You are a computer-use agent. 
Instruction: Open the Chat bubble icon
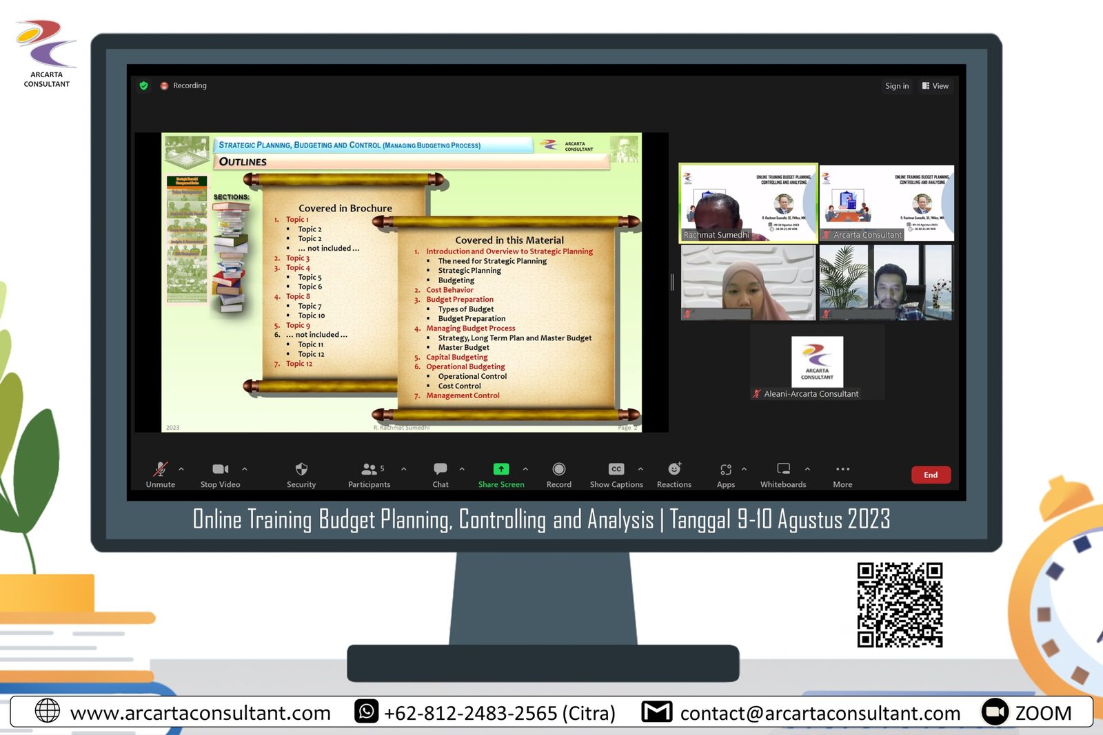(x=441, y=470)
